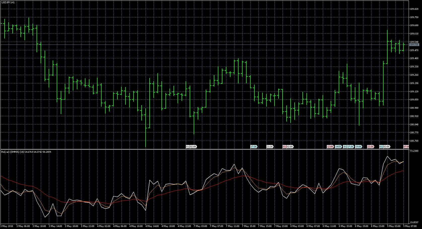Click the current price tag 109.516
Image resolution: width=422 pixels, height=229 pixels.
pyautogui.click(x=414, y=45)
